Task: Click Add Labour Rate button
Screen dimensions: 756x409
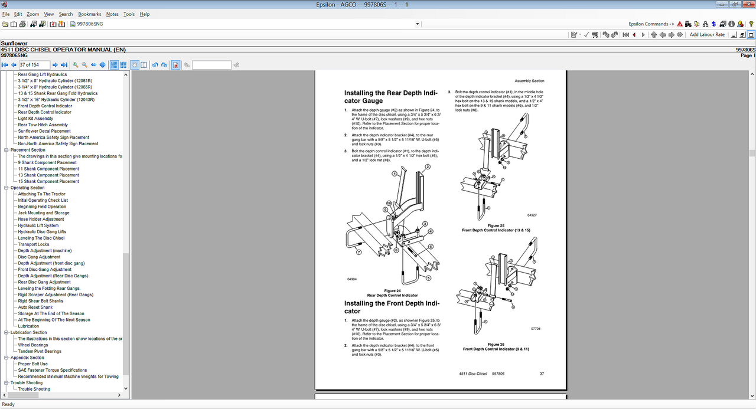Action: pos(707,35)
